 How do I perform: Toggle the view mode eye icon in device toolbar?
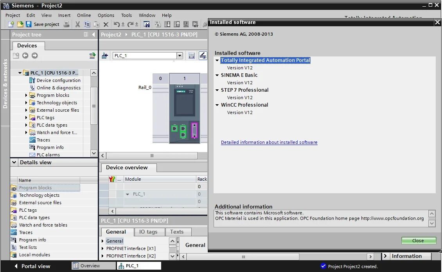tap(203, 56)
